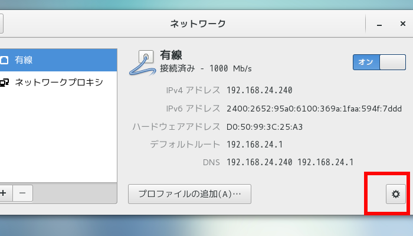Image resolution: width=413 pixels, height=236 pixels.
Task: Open wired connection settings gear button
Action: point(395,194)
